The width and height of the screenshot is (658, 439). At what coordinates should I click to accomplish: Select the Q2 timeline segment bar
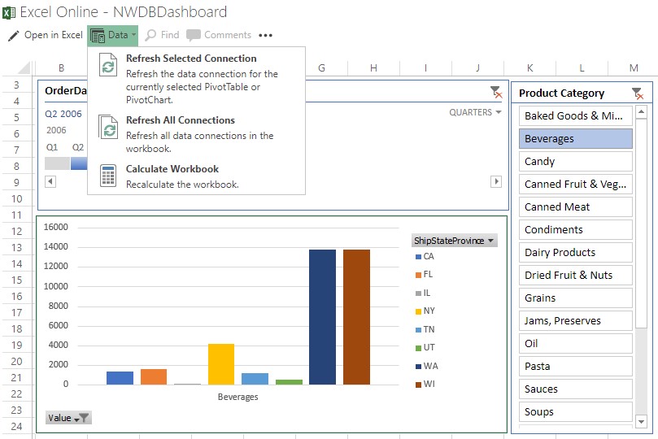tap(79, 163)
